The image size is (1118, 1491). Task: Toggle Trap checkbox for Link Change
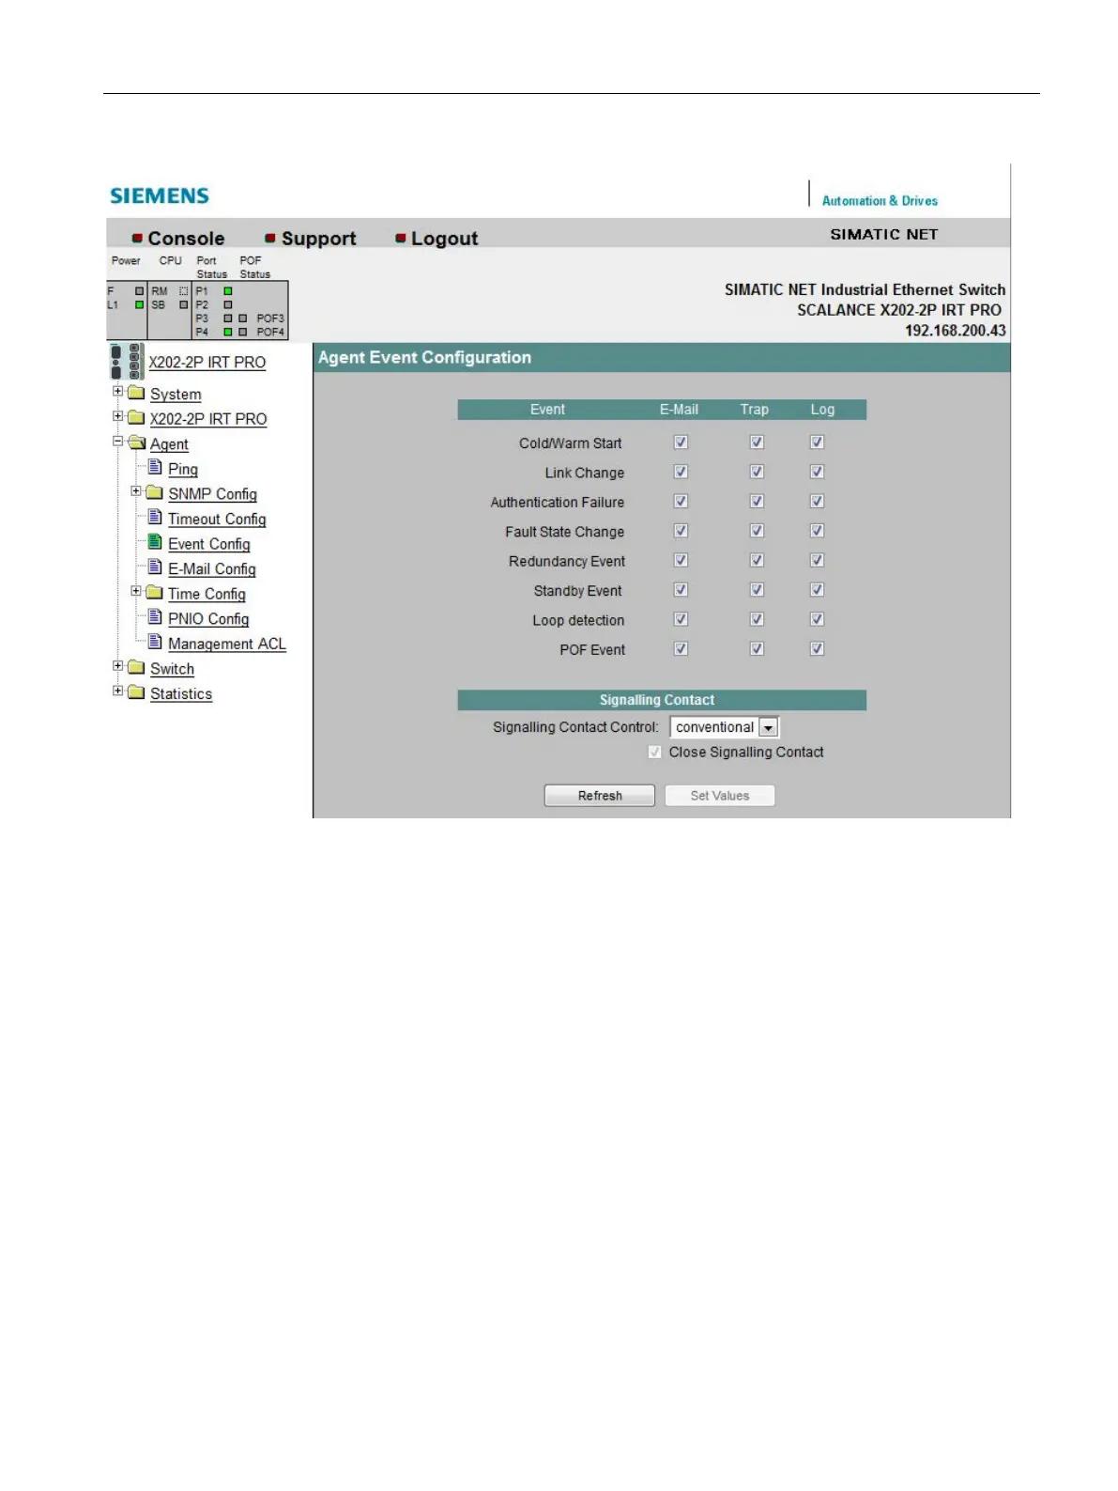click(757, 472)
